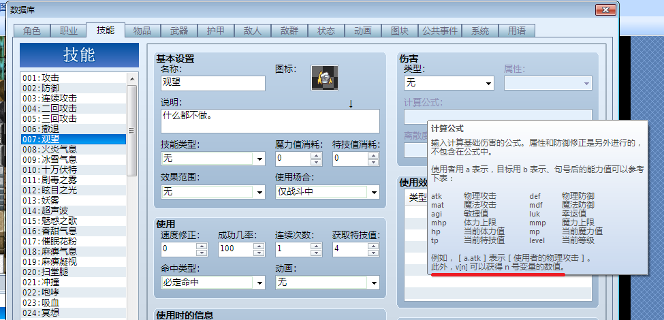The width and height of the screenshot is (664, 320).
Task: Select skill 008:火炎气息
Action: tap(74, 149)
